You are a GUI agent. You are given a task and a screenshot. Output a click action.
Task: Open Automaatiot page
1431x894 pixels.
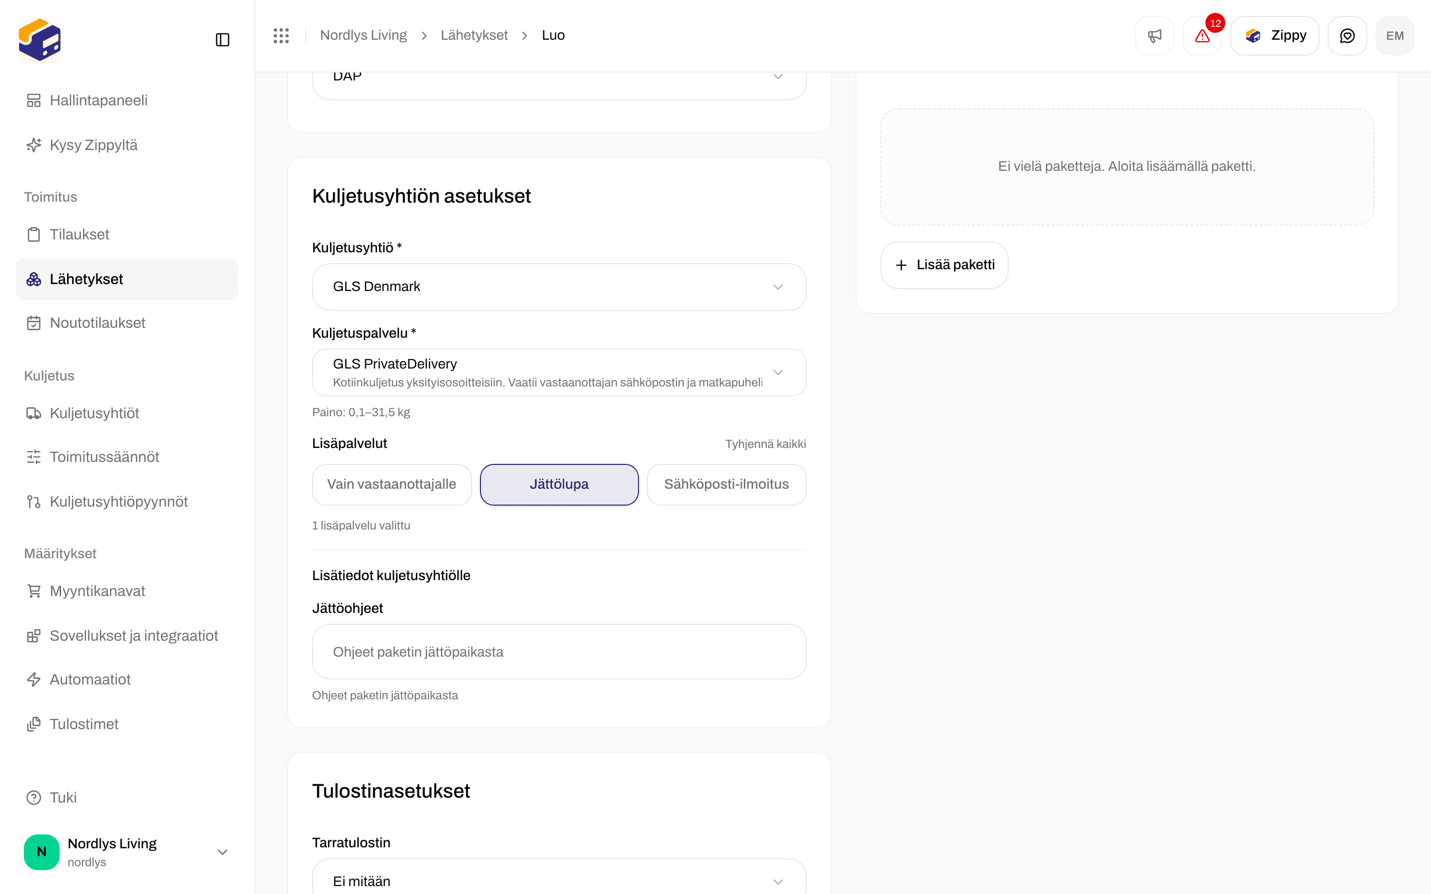(127, 679)
